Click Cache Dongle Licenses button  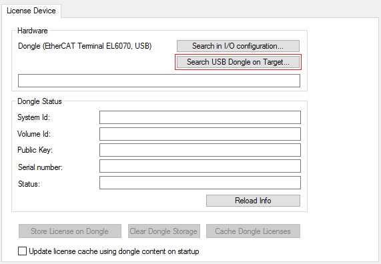[x=253, y=231]
